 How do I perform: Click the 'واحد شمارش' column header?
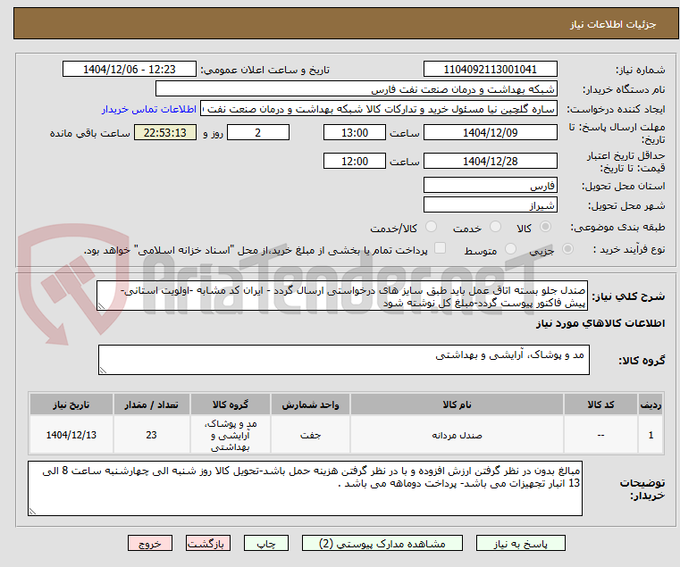310,404
